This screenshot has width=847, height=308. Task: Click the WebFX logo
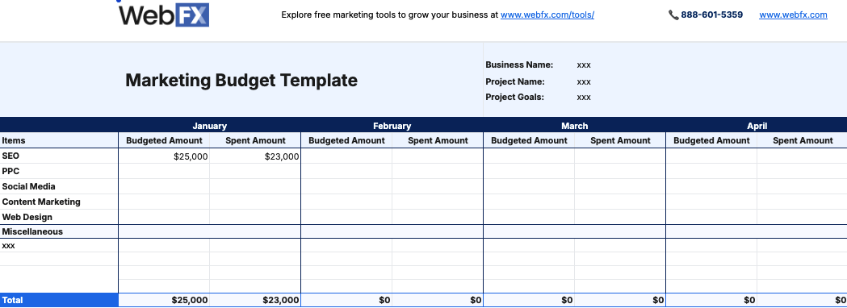164,15
